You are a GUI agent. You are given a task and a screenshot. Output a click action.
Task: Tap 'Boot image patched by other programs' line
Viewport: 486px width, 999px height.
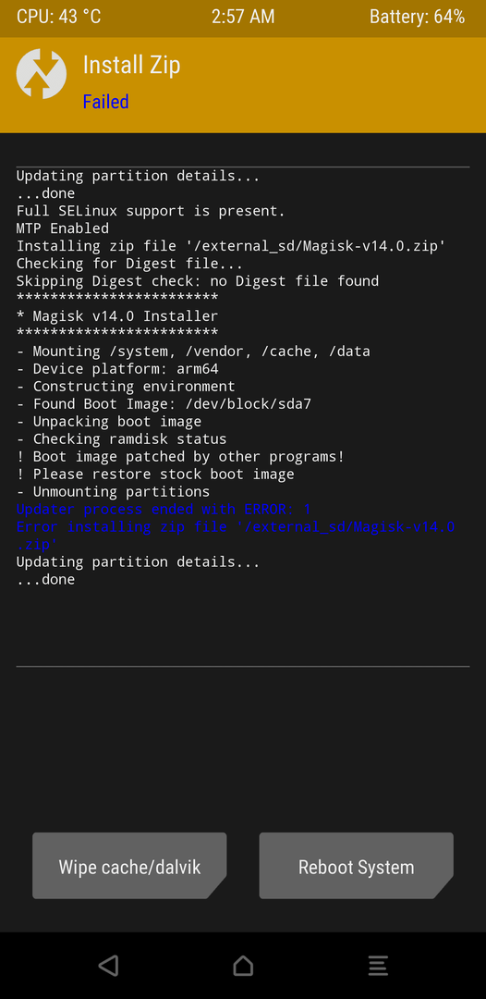[x=180, y=456]
